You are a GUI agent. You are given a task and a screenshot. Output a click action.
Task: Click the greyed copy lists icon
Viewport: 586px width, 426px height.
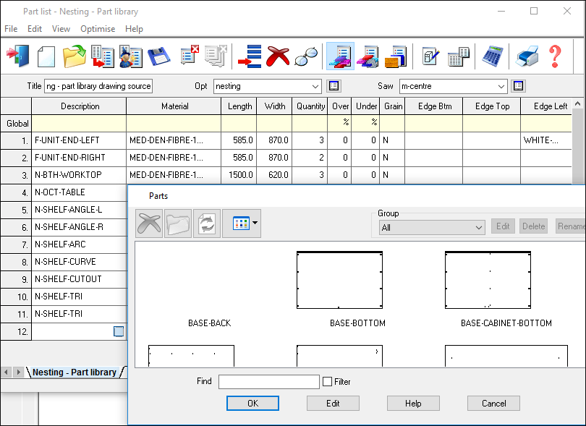pyautogui.click(x=216, y=56)
